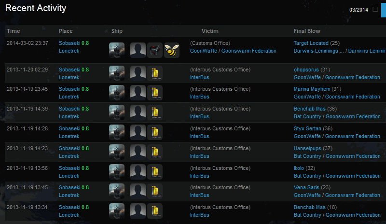Image resolution: width=386 pixels, height=224 pixels.
Task: Click InterBus logo in 2013-11-19 13:31 row
Action: coord(155,211)
